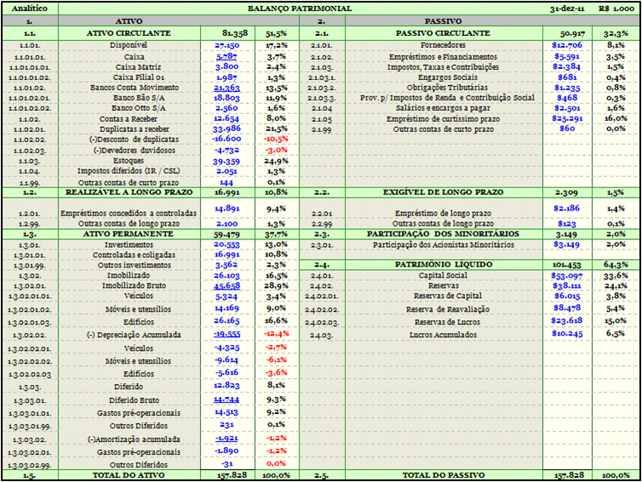Select account code 1.3.02.01.01. for Veículos

coord(30,296)
